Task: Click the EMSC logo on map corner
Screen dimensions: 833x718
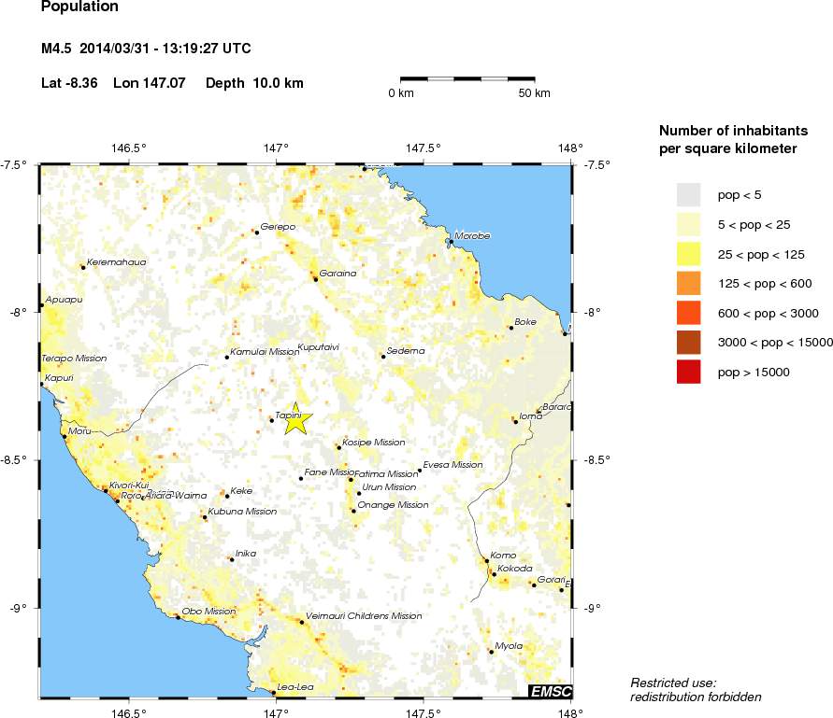Action: [550, 691]
